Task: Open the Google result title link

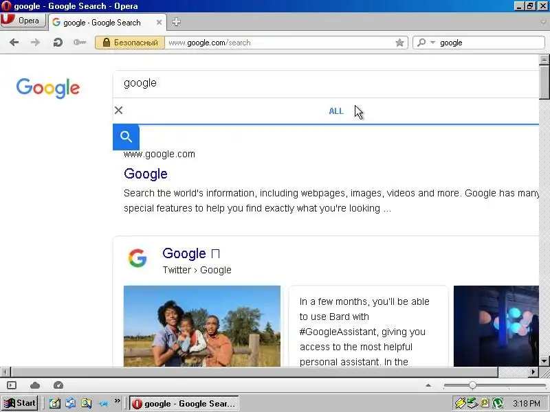Action: [x=146, y=174]
